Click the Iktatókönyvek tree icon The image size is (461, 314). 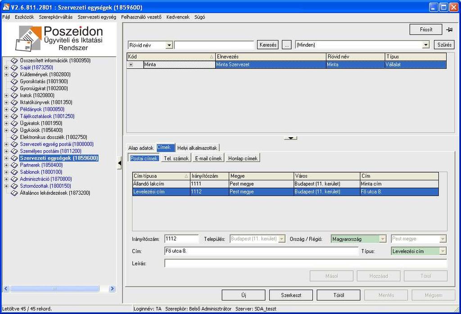click(x=14, y=103)
